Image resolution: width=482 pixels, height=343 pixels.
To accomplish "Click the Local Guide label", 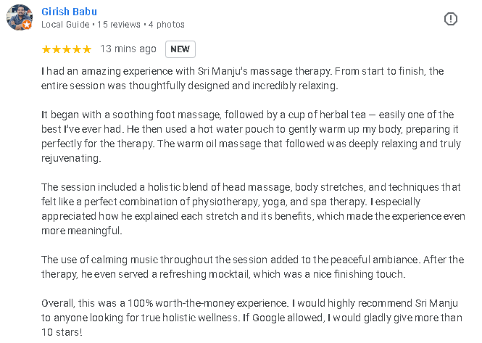I will pyautogui.click(x=65, y=25).
